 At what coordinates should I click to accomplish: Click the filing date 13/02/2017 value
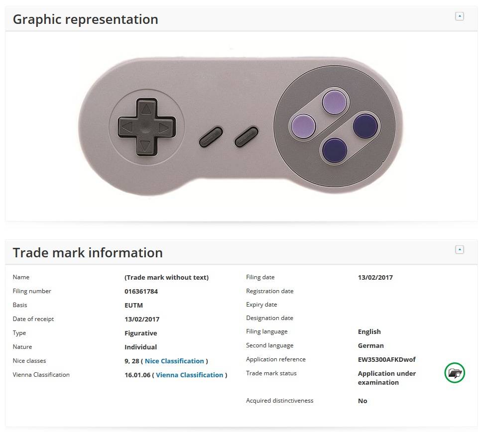point(375,277)
